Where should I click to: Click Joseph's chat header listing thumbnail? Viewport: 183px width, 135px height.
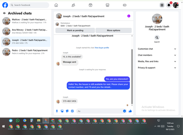tap(59, 16)
